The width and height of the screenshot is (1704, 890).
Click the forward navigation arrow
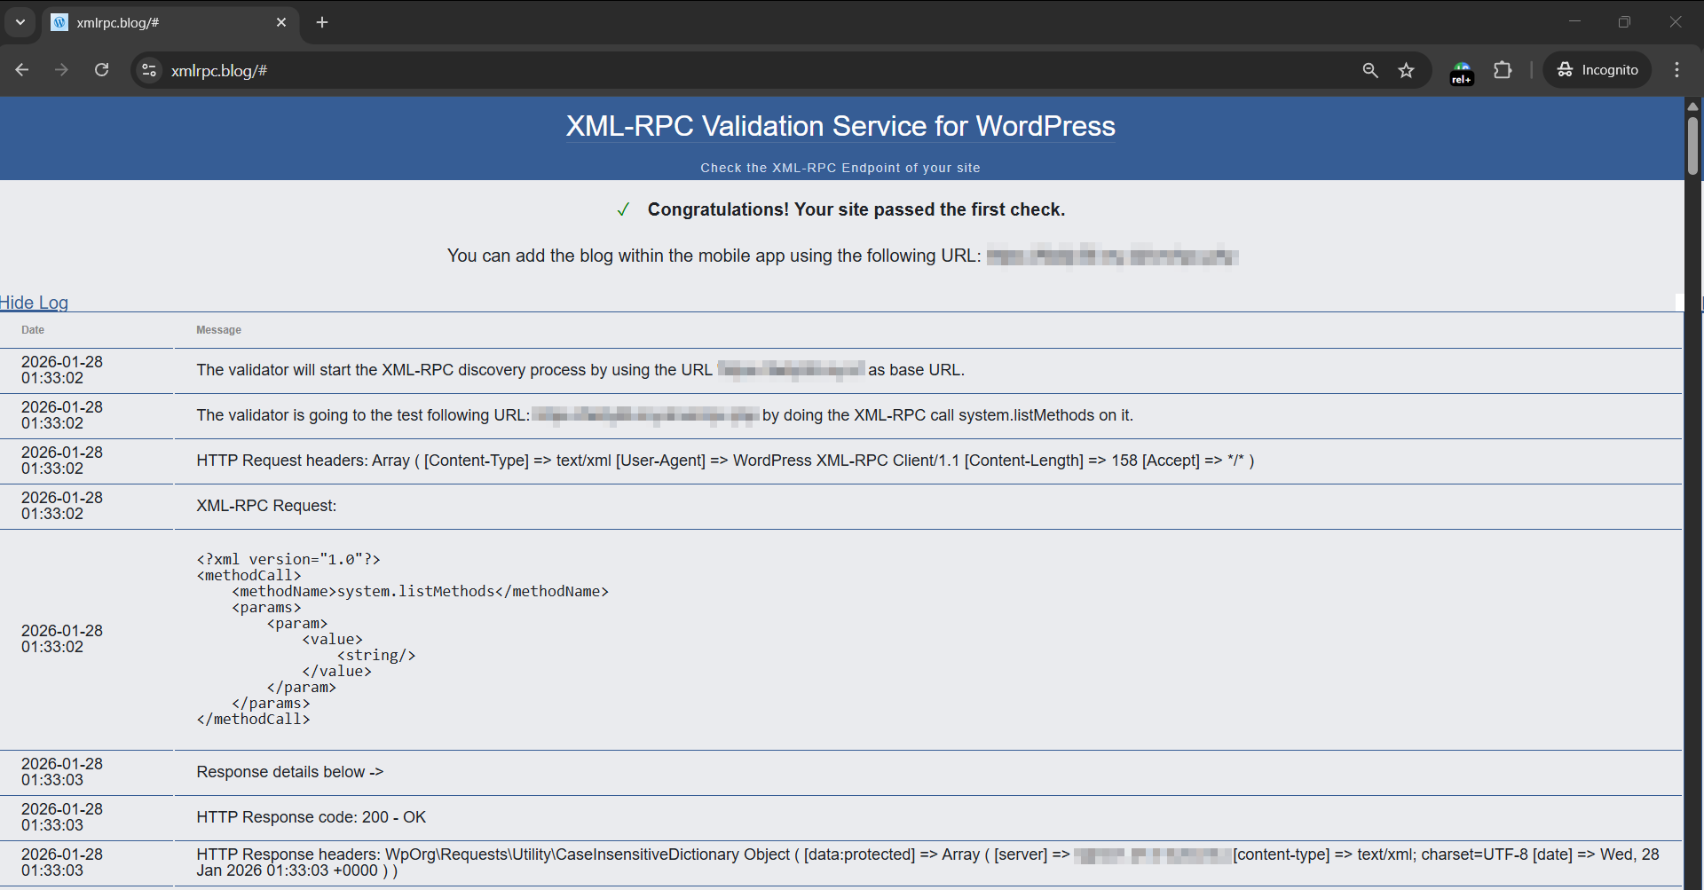point(61,70)
